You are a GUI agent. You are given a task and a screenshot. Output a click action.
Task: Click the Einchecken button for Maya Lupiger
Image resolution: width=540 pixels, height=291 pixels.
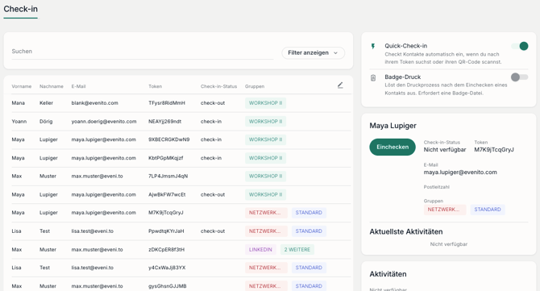click(393, 147)
